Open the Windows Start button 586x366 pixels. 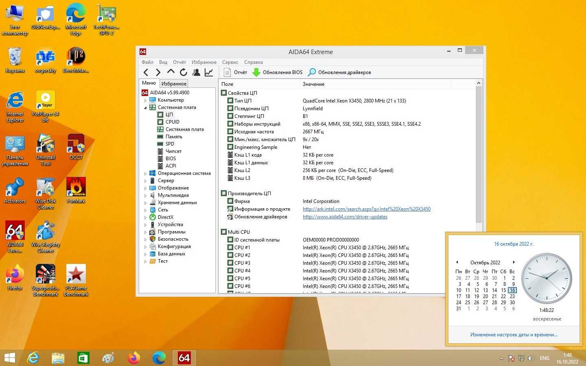click(x=10, y=358)
